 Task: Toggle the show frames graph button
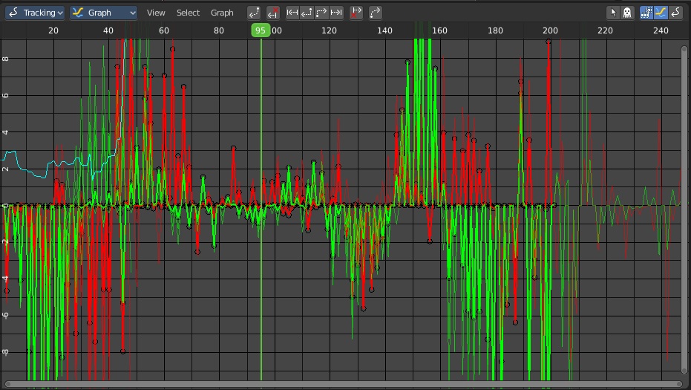coord(646,13)
